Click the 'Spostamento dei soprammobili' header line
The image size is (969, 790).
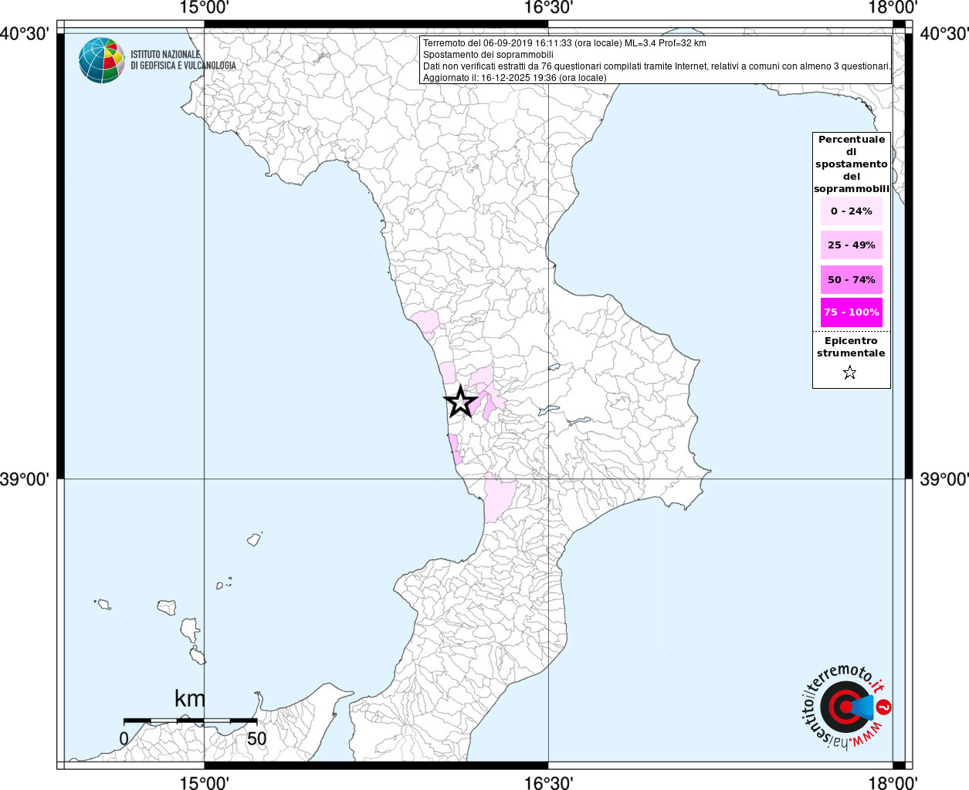488,55
